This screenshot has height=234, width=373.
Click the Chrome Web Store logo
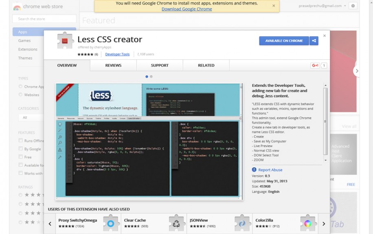(x=17, y=7)
